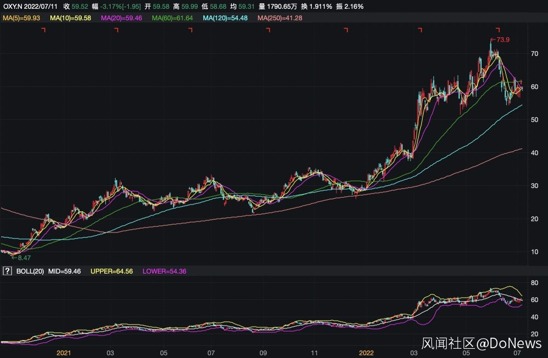Toggle the MA(5) moving average line
This screenshot has width=548, height=358.
22,18
